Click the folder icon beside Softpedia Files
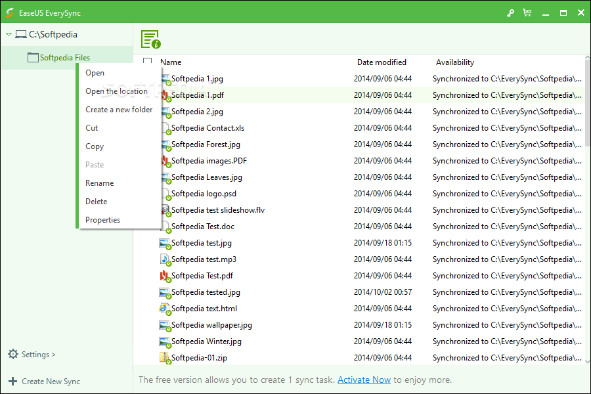591x394 pixels. pyautogui.click(x=33, y=57)
